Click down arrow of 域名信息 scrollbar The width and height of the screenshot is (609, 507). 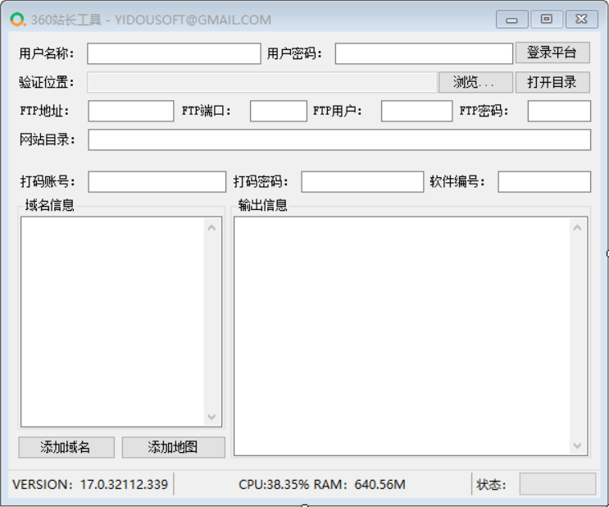[x=211, y=417]
